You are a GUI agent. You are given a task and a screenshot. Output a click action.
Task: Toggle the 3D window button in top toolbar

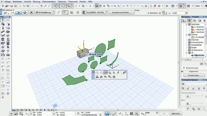(180, 6)
